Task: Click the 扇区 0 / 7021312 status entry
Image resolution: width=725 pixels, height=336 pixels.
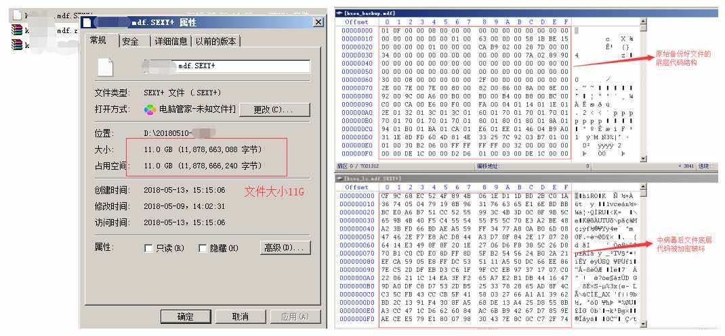Action: pos(358,166)
